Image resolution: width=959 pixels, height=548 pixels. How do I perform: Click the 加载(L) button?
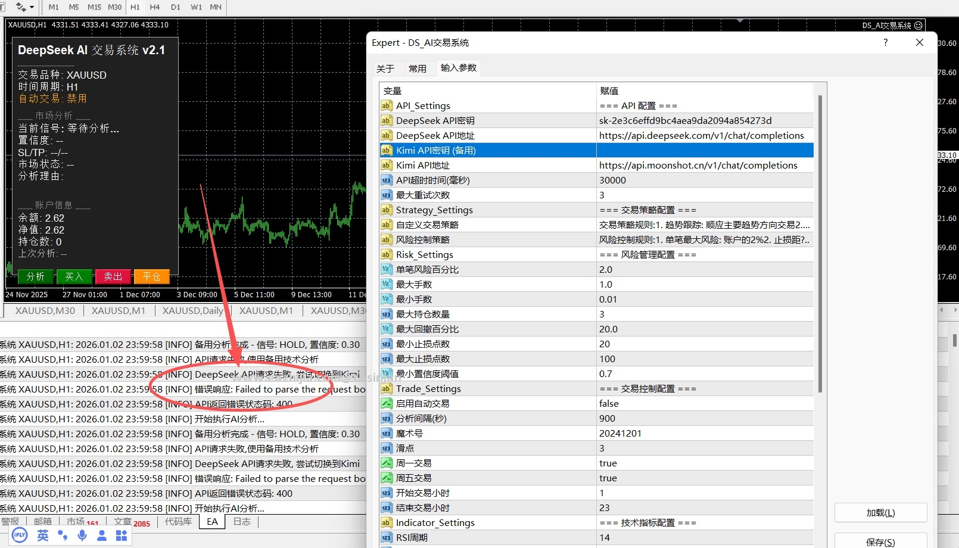click(880, 513)
